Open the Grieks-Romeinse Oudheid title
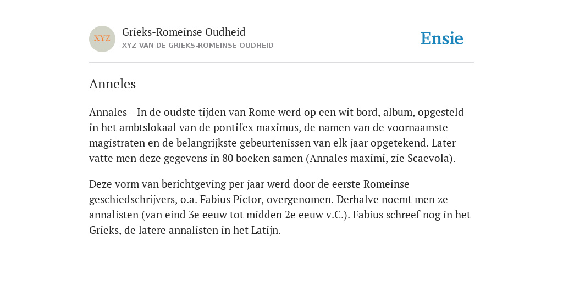The height and width of the screenshot is (281, 563). pos(184,32)
